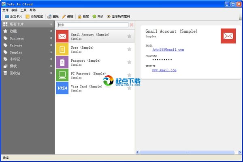Select the Business label in sidebar
Image resolution: width=243 pixels, height=162 pixels.
(28, 38)
